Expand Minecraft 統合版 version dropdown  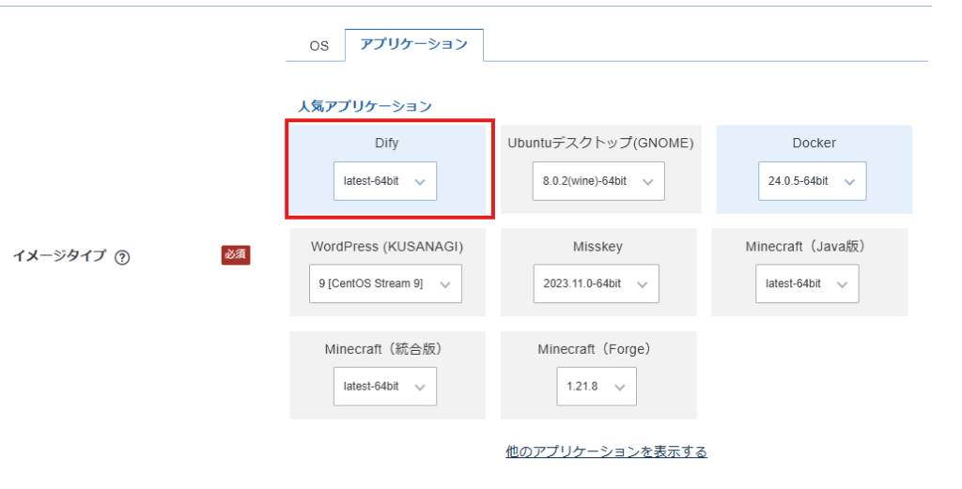(384, 386)
